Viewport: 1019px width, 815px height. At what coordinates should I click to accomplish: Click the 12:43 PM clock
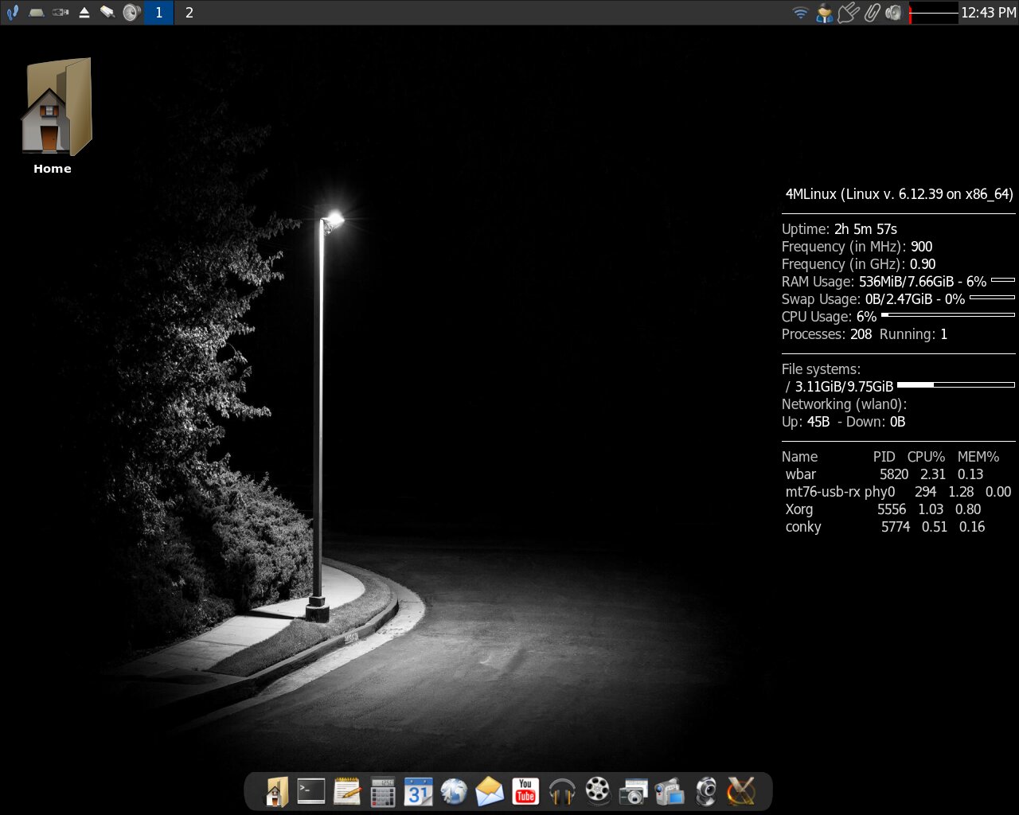point(988,13)
